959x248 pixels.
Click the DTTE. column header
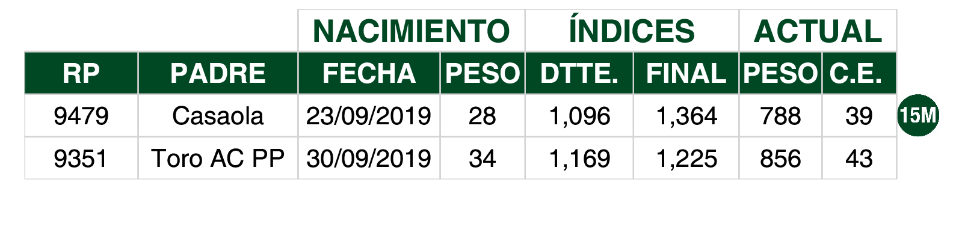(579, 73)
